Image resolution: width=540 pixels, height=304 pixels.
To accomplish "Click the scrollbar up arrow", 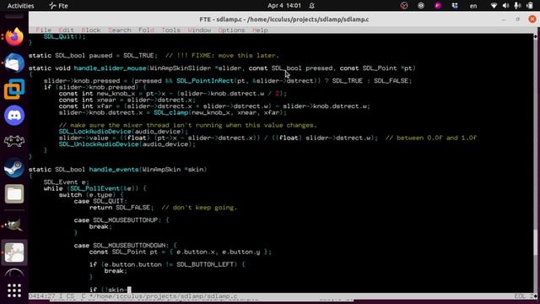I will 536,36.
